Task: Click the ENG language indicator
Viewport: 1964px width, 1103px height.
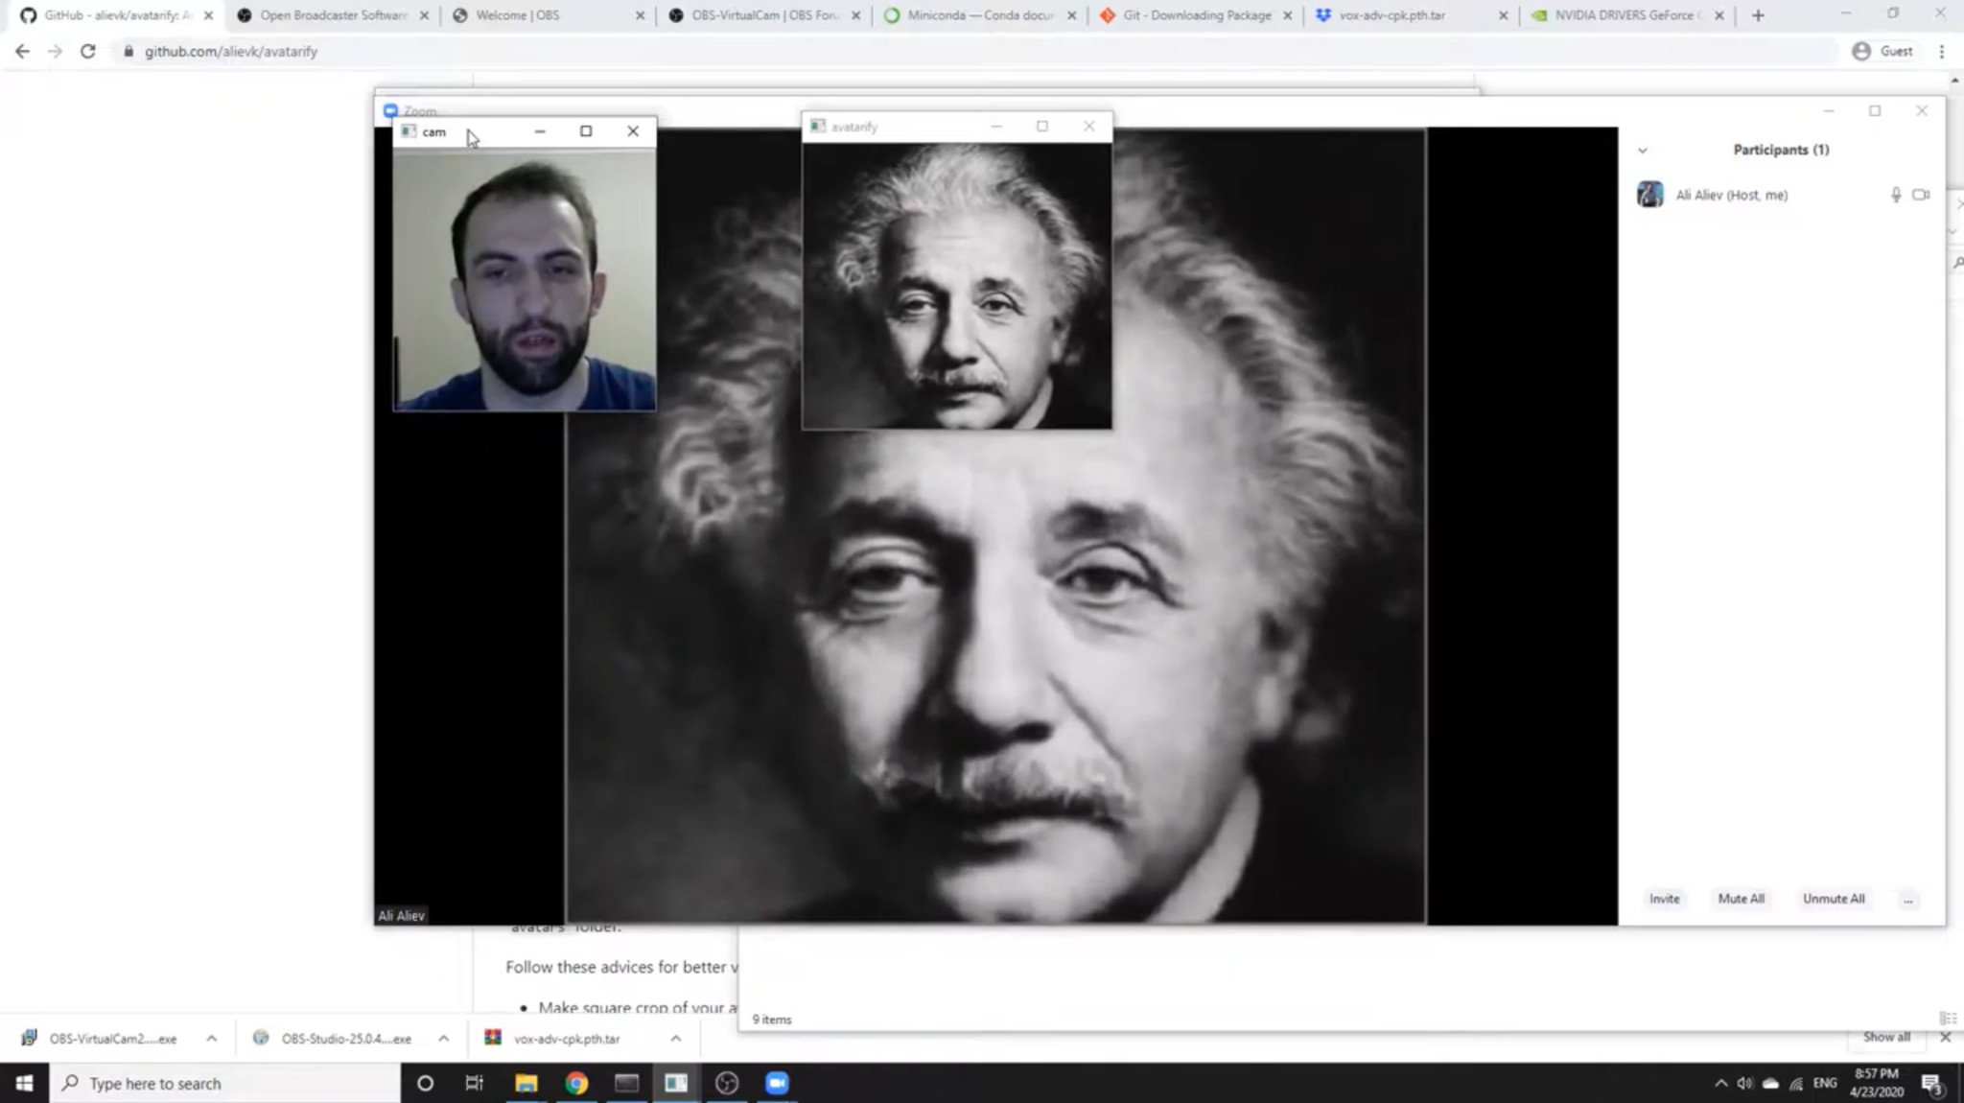Action: tap(1825, 1083)
